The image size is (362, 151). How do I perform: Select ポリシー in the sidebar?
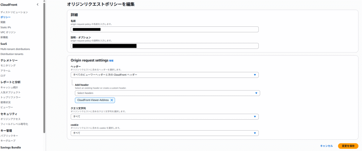pos(6,17)
